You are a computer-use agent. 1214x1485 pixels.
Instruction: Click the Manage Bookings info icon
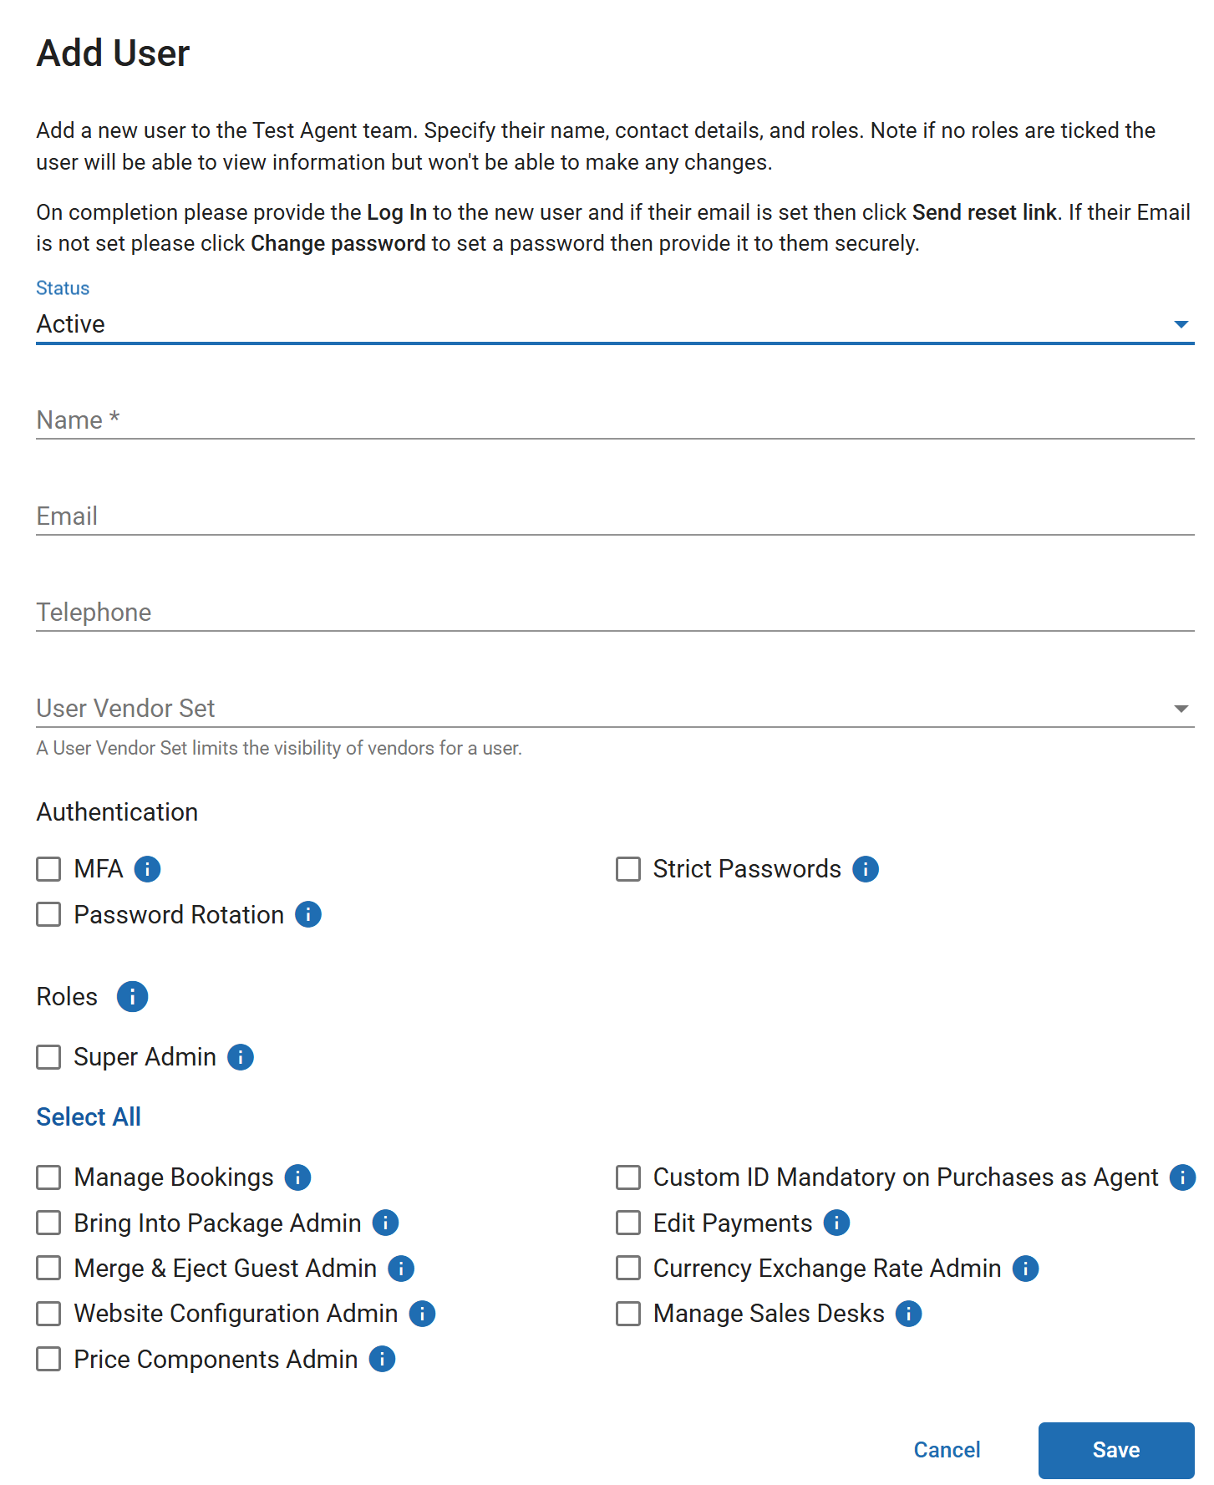[298, 1177]
